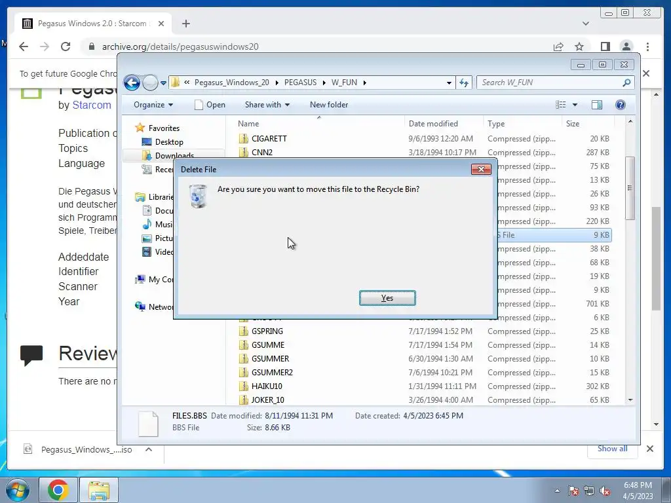The image size is (671, 503).
Task: Open the recent locations dropdown arrow
Action: pyautogui.click(x=163, y=83)
